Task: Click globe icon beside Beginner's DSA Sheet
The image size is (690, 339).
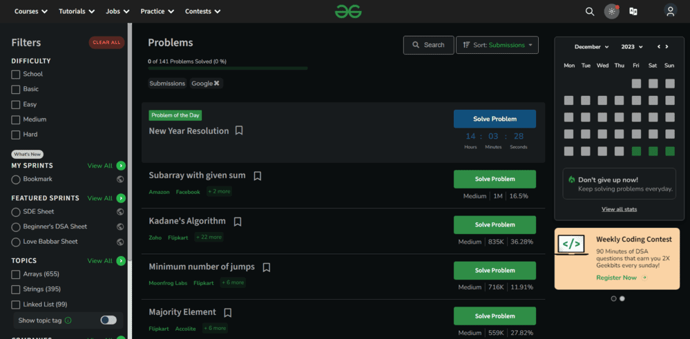Action: pyautogui.click(x=120, y=227)
